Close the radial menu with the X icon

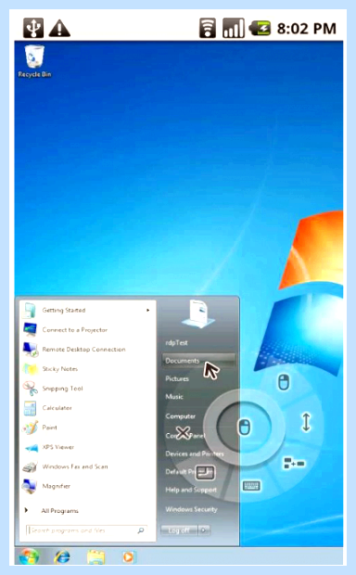[x=183, y=433]
